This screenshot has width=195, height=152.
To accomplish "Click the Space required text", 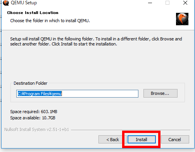I will tap(34, 112).
